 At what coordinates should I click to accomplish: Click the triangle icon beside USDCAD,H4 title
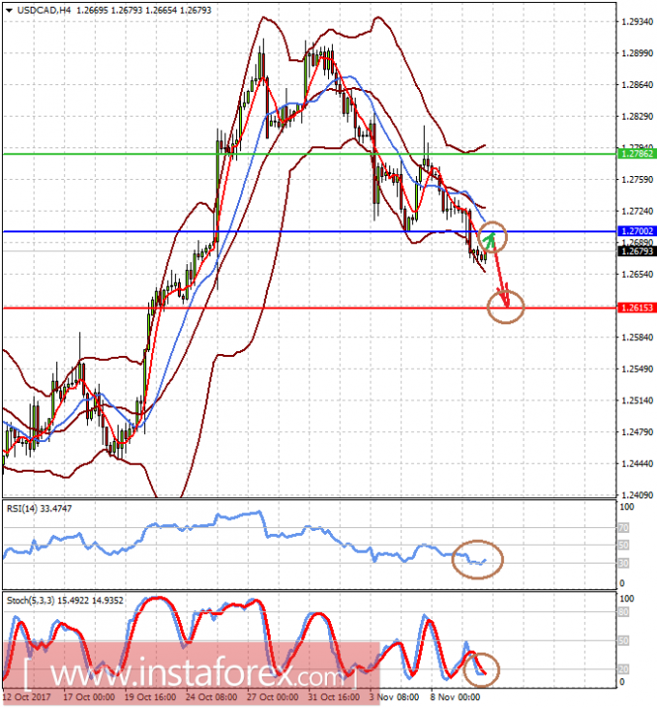9,10
